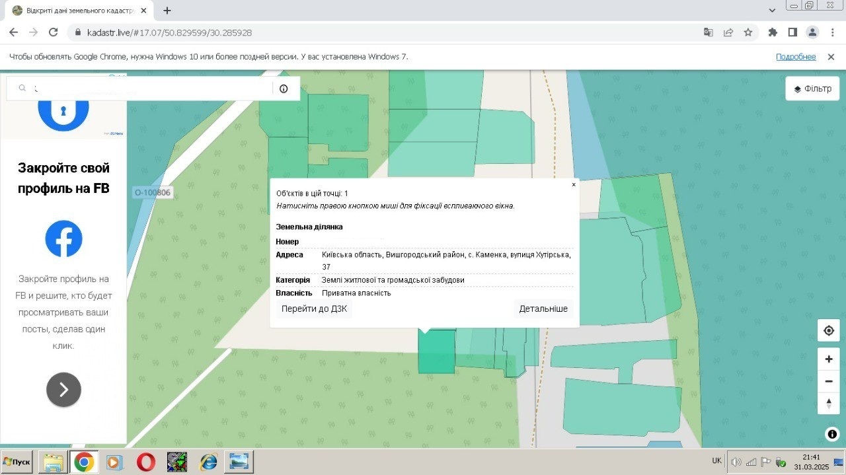This screenshot has width=846, height=475.
Task: Click the Google Translate page icon
Action: click(x=708, y=32)
